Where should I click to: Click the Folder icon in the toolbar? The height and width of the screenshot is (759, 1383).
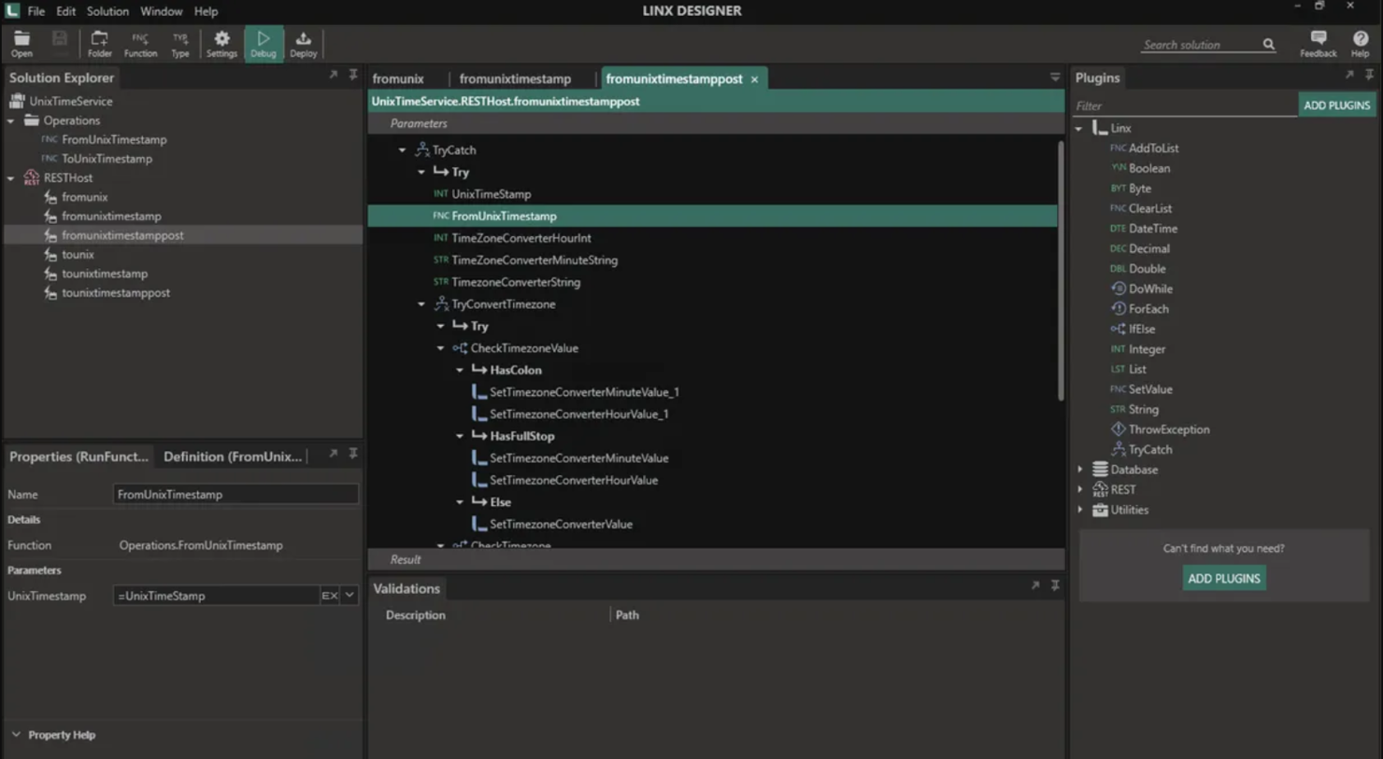tap(99, 41)
